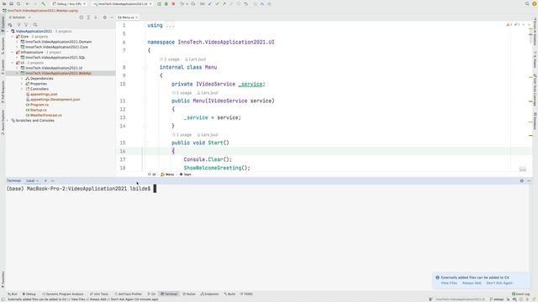This screenshot has height=302, width=538.
Task: Click the Search Everywhere magnifier icon
Action: click(x=527, y=3)
